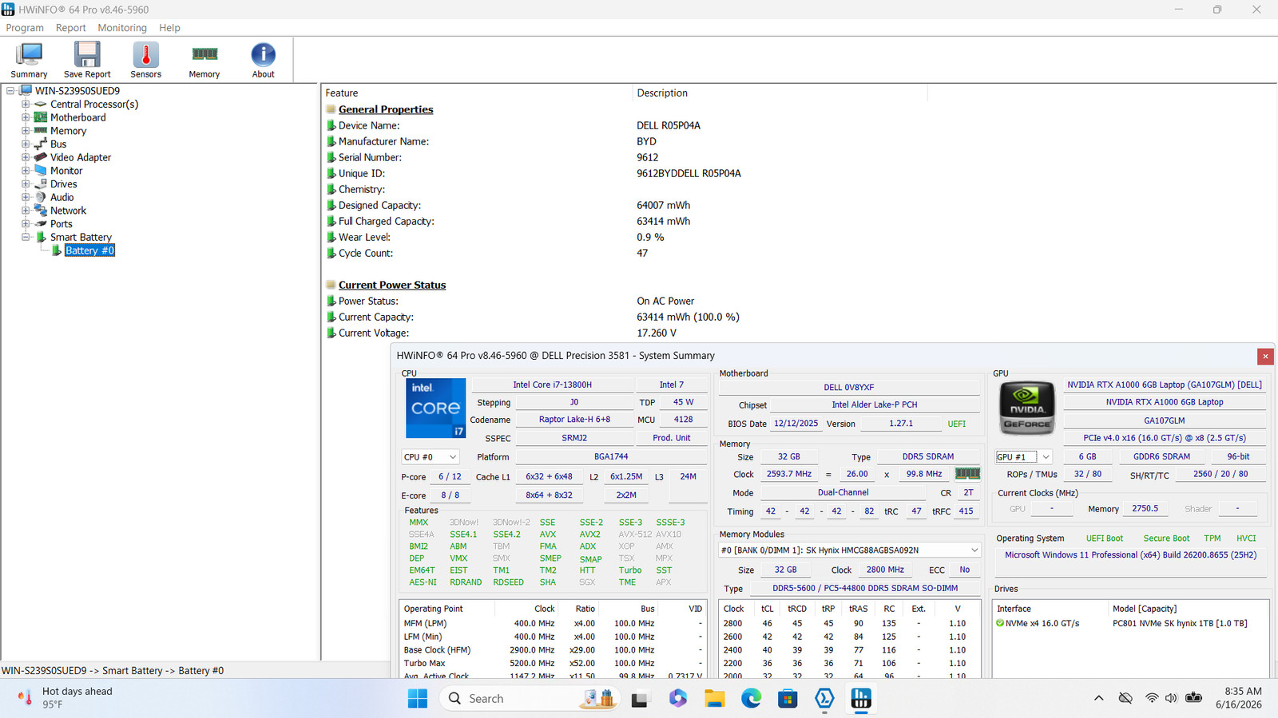Open the Help menu
1278x718 pixels.
[169, 28]
